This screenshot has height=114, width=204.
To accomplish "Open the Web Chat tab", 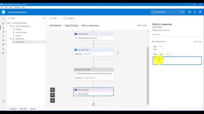I will (23, 109).
